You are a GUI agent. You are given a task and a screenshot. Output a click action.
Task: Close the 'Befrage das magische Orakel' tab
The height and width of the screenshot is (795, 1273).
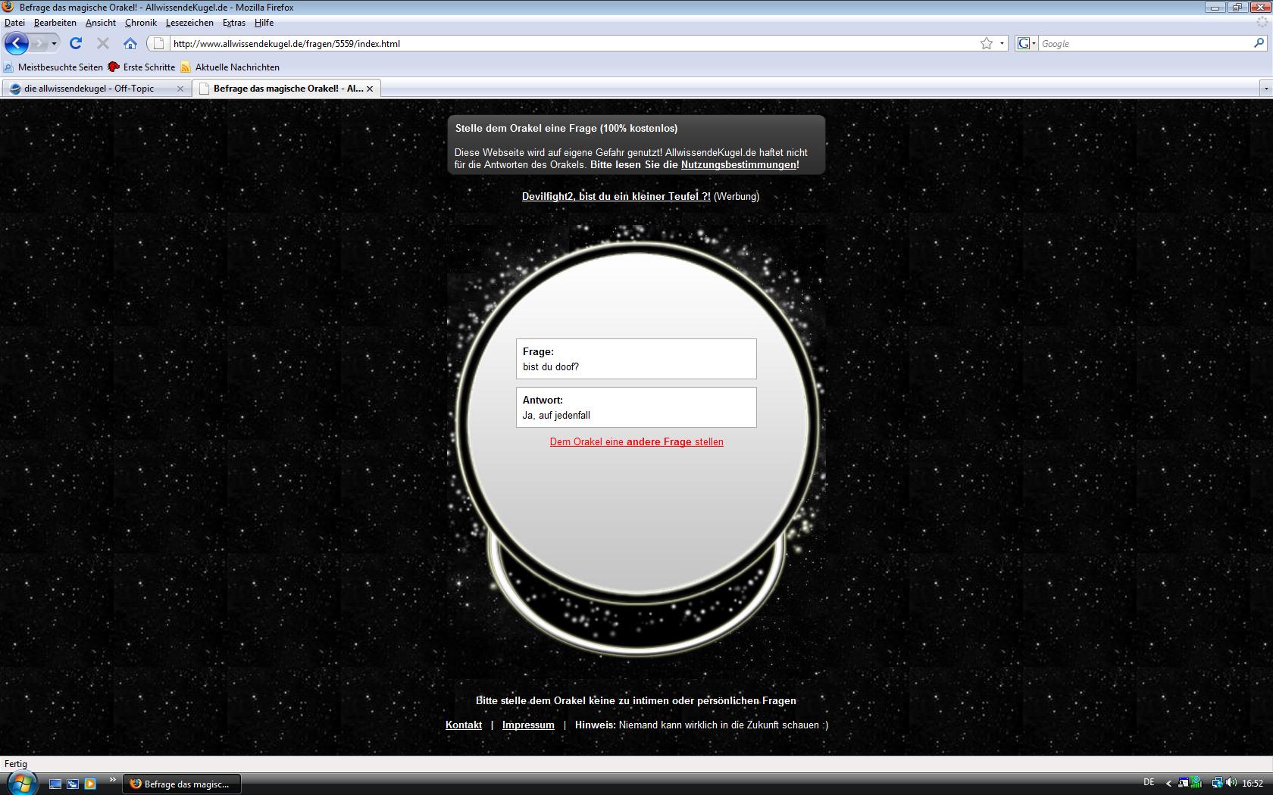coord(370,89)
